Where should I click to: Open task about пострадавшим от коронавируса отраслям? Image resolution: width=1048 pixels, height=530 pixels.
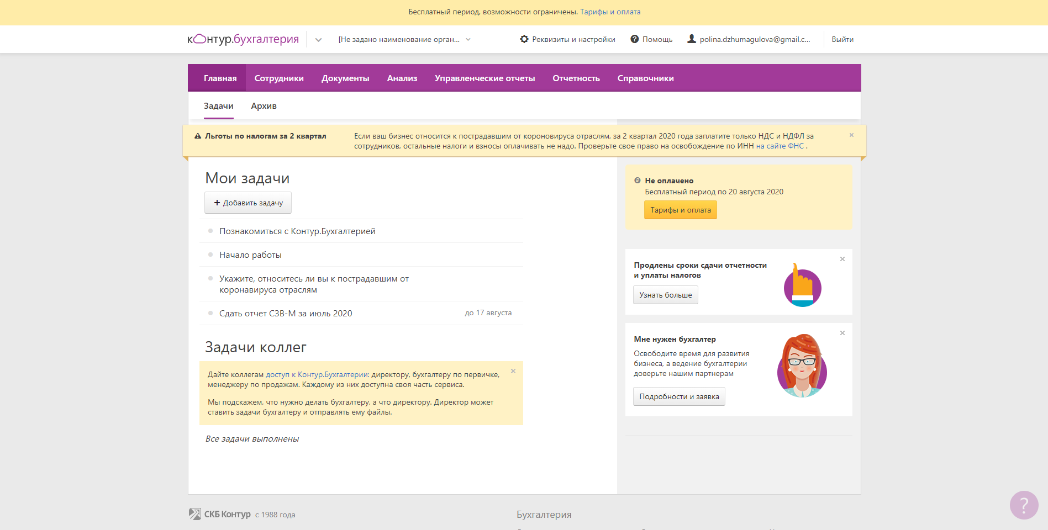(314, 284)
